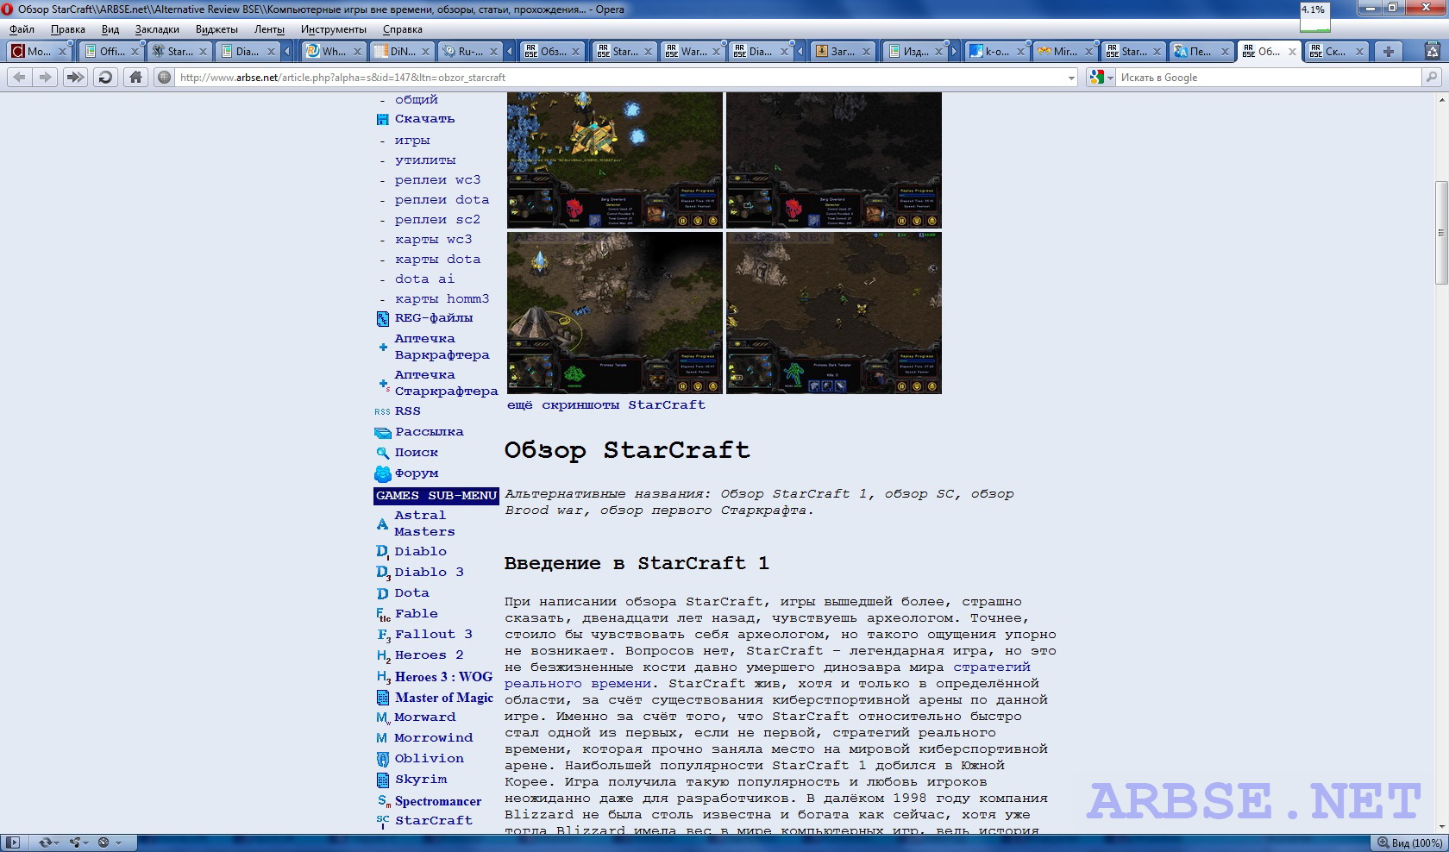Click the globe site-info badge in address bar
This screenshot has width=1449, height=852.
tap(164, 78)
